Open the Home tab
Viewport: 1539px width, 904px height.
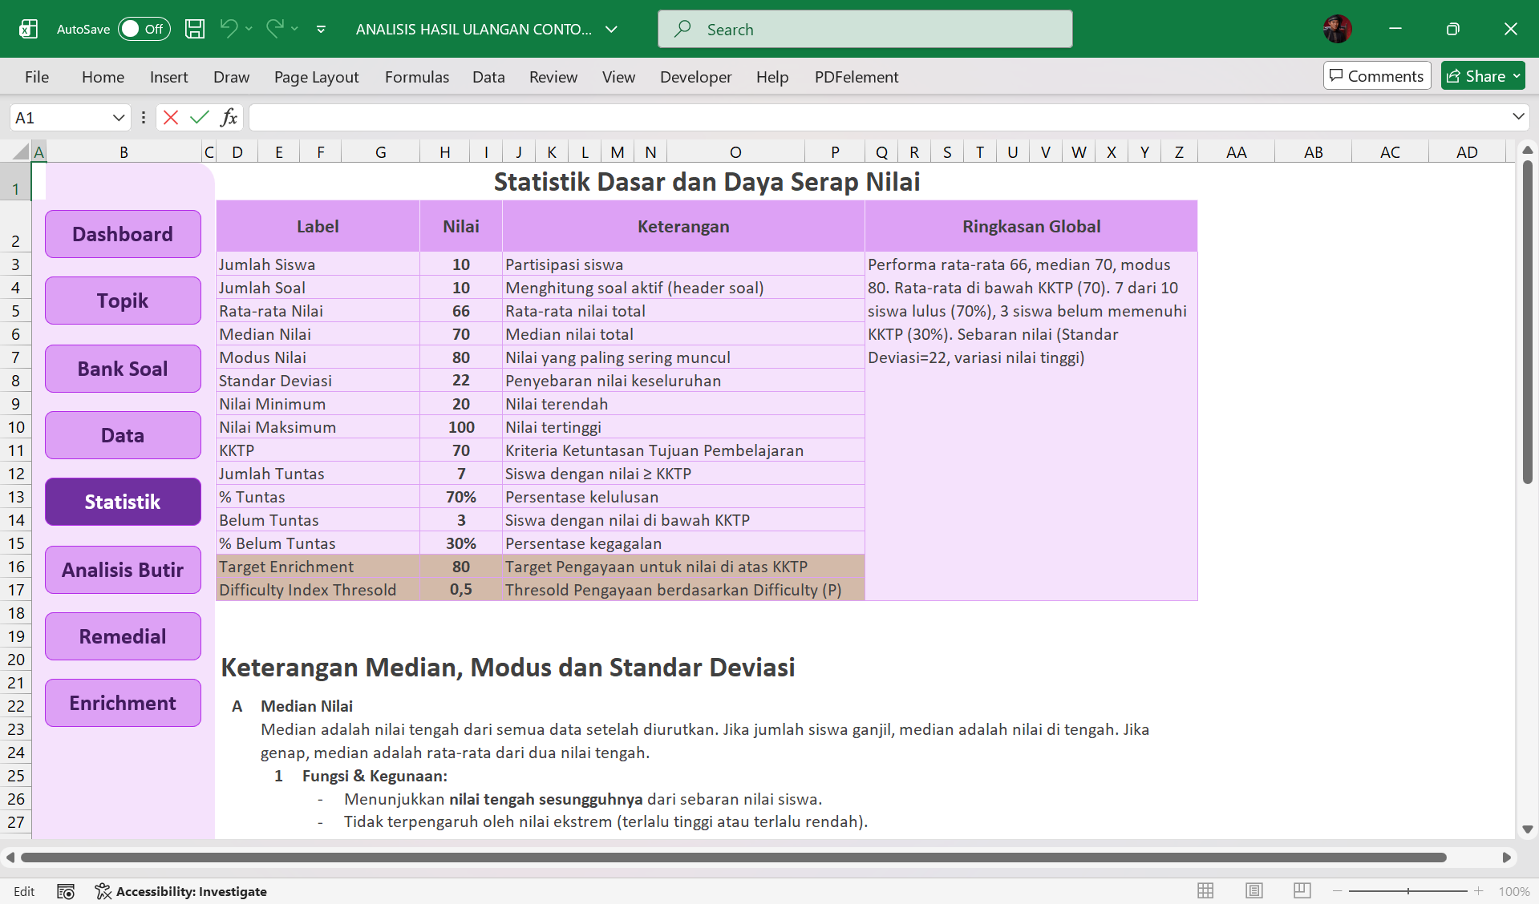[x=103, y=77]
